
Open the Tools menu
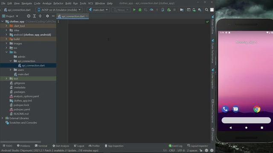click(83, 3)
